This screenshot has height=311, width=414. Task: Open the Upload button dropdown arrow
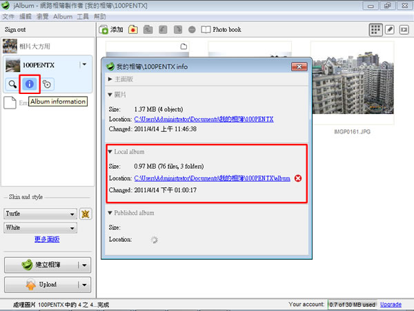coord(84,285)
